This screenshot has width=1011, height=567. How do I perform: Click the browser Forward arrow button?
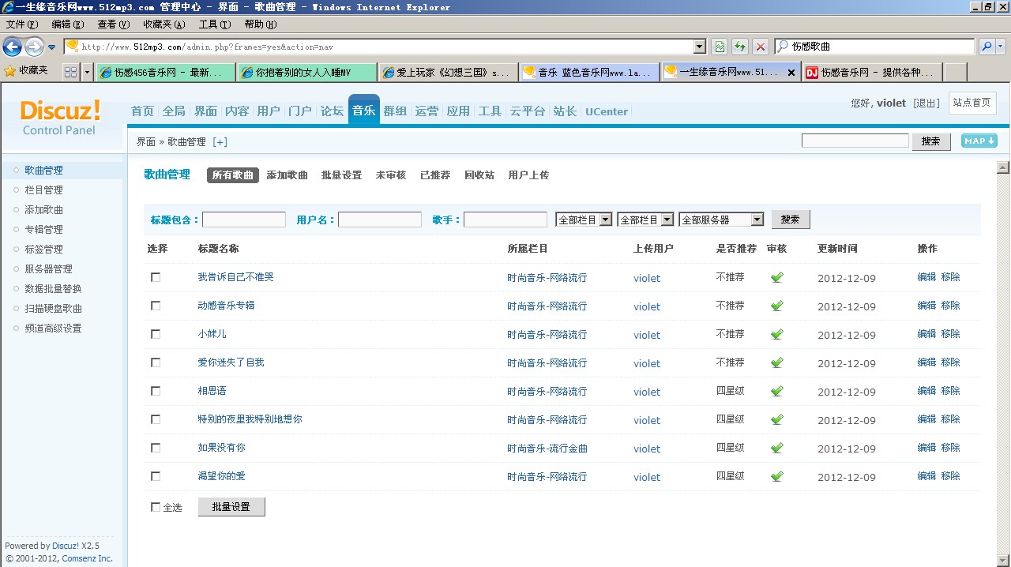click(34, 47)
